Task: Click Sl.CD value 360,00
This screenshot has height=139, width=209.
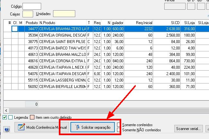Action: pyautogui.click(x=175, y=87)
